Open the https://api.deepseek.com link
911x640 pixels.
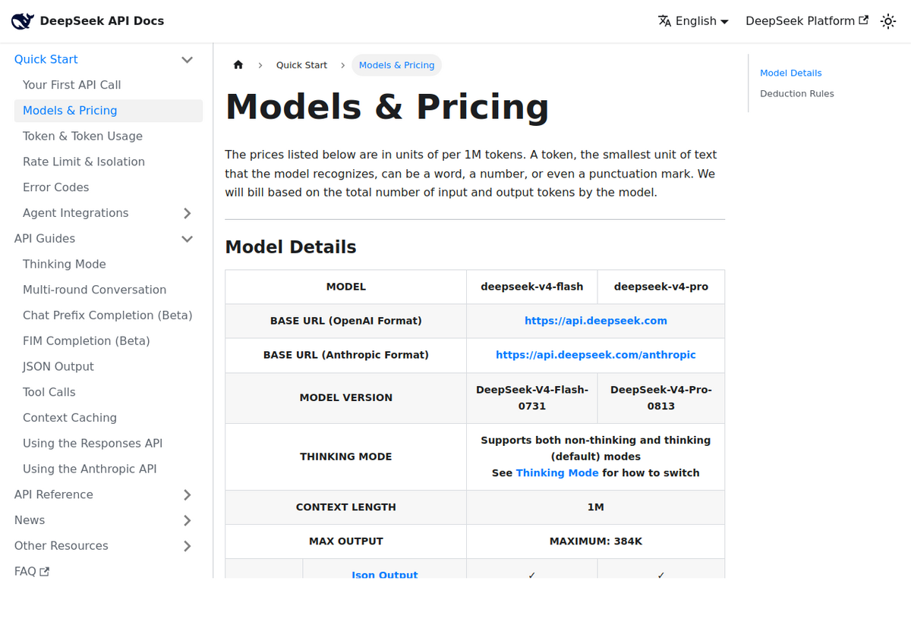coord(596,321)
